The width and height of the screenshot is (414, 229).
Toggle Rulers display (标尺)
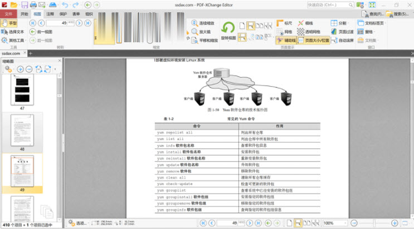coord(284,23)
